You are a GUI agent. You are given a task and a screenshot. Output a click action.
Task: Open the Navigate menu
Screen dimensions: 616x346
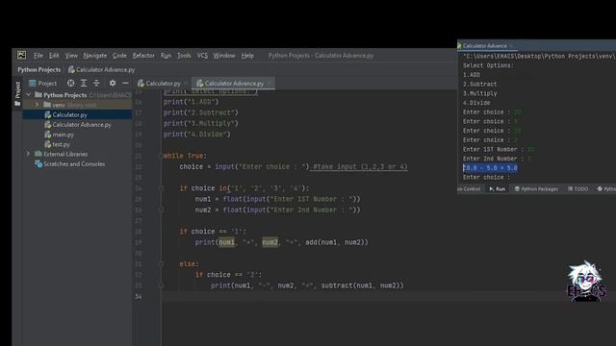95,56
